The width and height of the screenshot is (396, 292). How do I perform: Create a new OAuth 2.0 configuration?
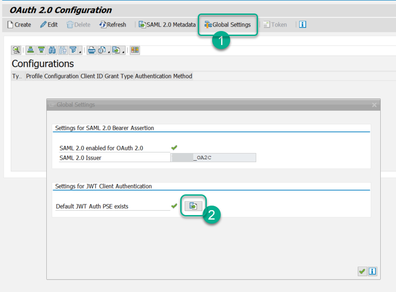tap(18, 25)
